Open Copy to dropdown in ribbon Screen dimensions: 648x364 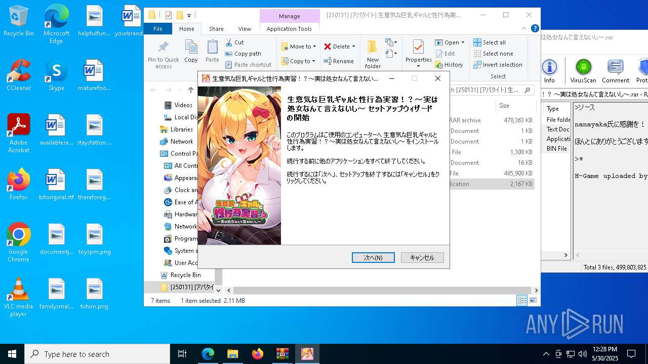click(x=299, y=61)
